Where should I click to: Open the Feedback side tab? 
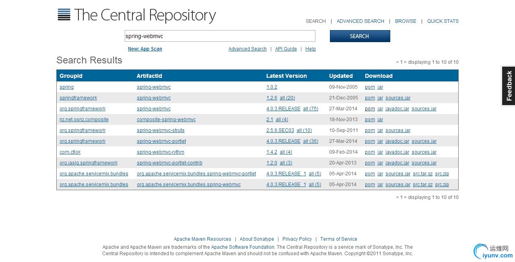tap(508, 86)
